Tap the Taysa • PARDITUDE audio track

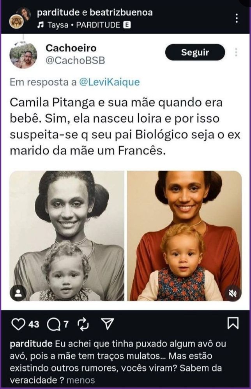point(83,25)
